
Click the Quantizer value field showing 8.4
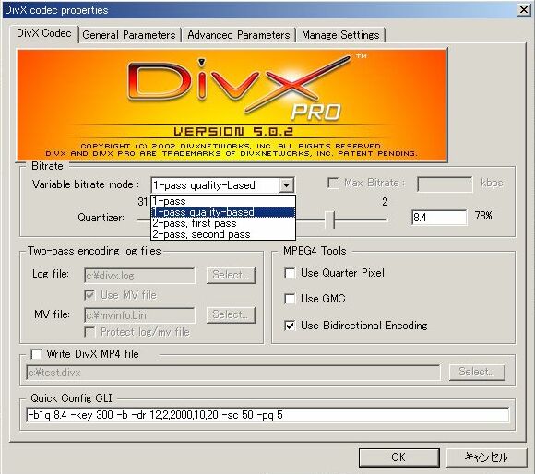(439, 218)
